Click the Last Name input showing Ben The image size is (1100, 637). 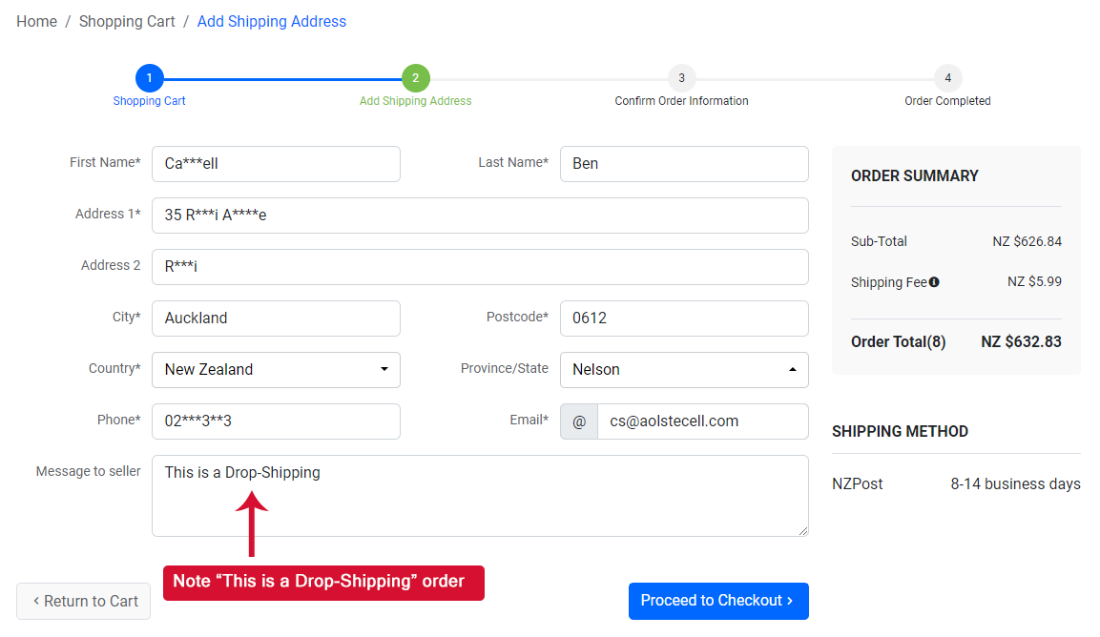tap(684, 163)
